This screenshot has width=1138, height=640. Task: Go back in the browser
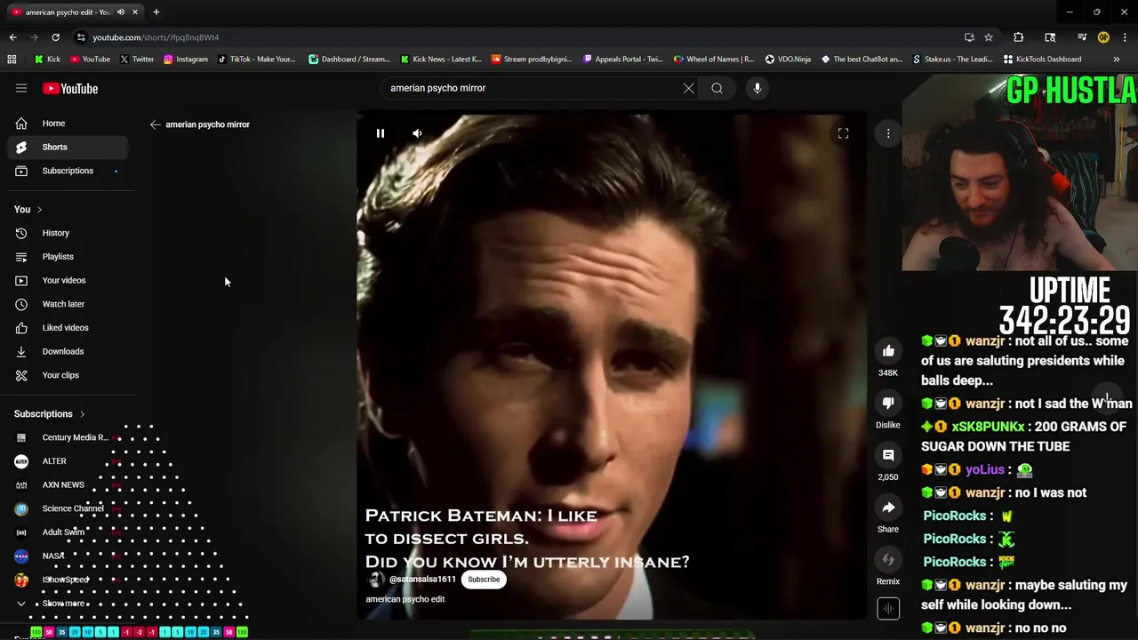pyautogui.click(x=12, y=37)
